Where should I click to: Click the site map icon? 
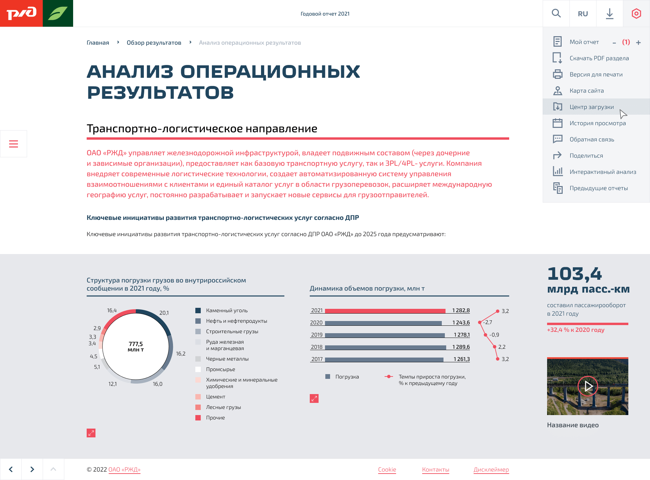coord(558,91)
